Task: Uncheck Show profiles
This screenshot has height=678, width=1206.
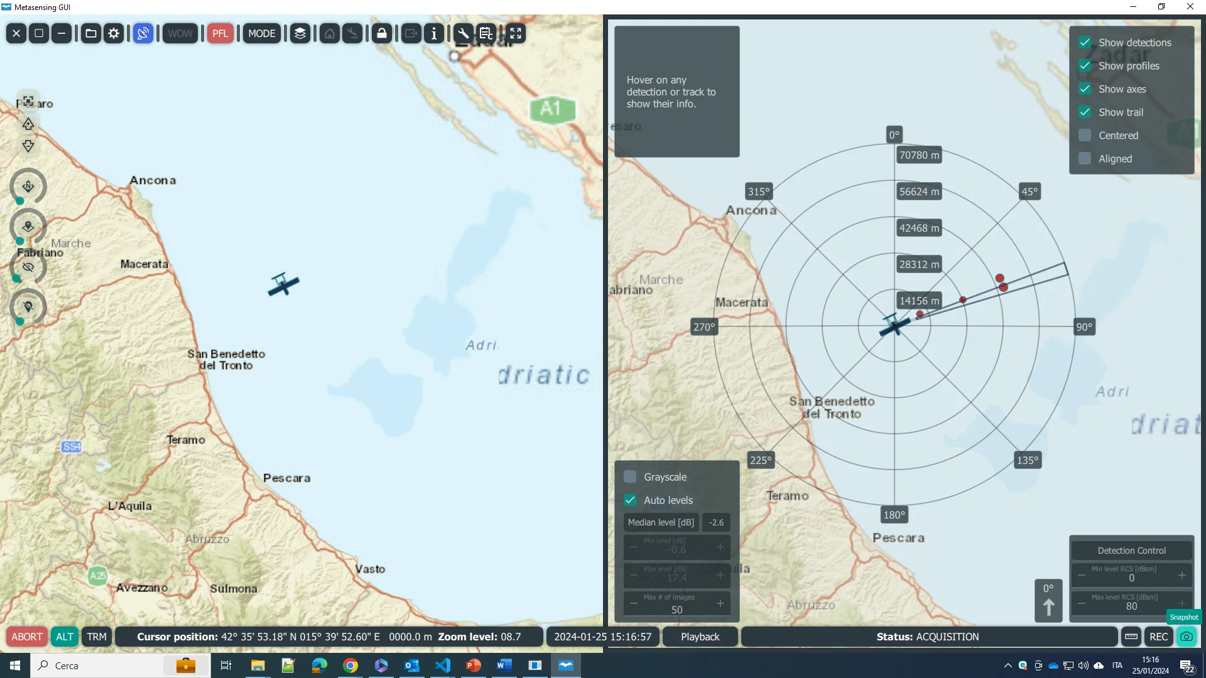Action: point(1085,66)
